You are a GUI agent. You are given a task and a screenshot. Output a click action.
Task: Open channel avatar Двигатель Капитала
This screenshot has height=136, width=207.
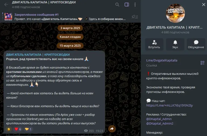coord(175,13)
